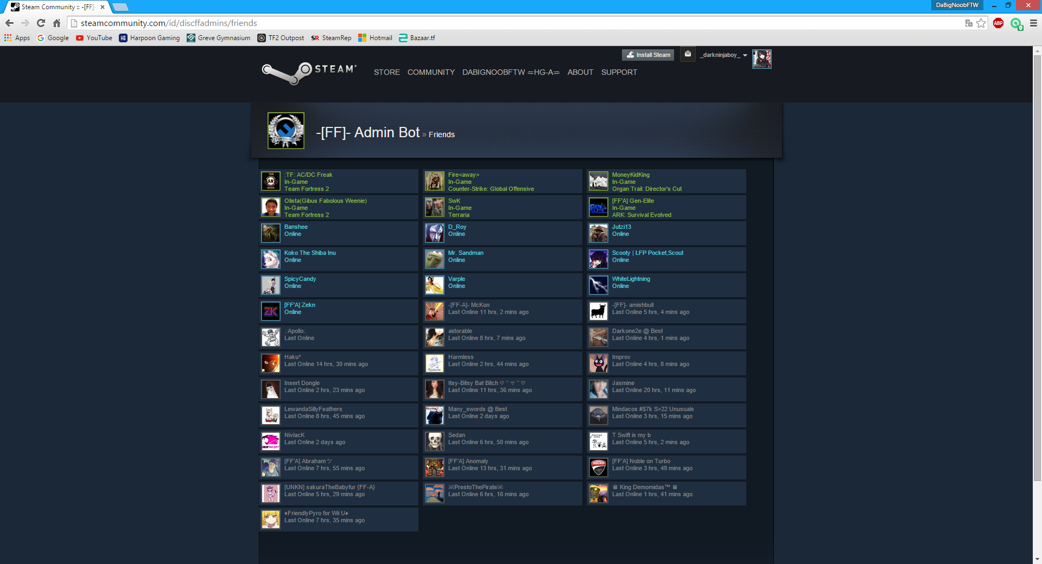Open D_Roy's avatar

click(x=435, y=233)
